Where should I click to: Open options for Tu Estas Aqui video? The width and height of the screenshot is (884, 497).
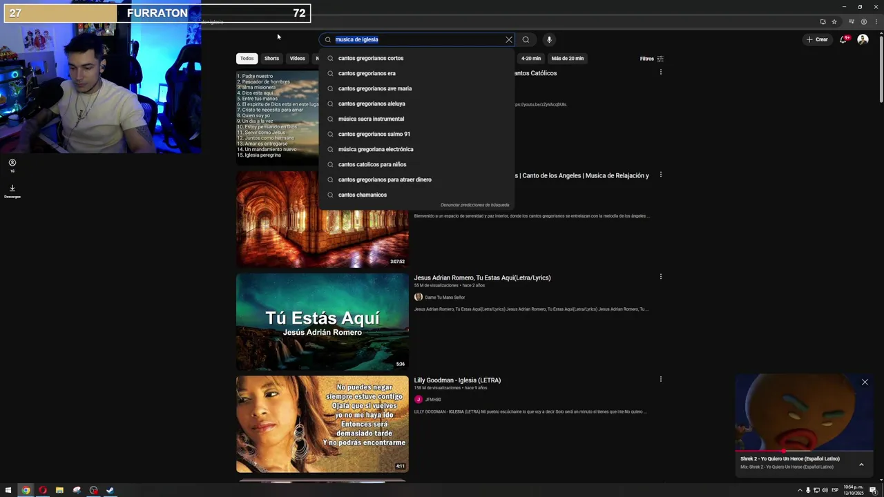[x=661, y=277]
